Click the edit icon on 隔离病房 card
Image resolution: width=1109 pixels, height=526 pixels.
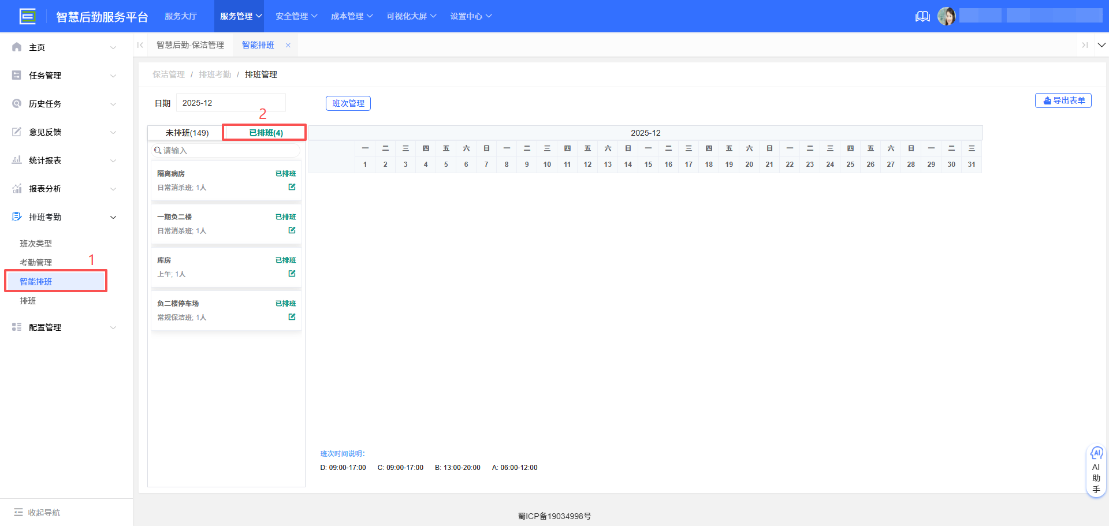coord(292,187)
